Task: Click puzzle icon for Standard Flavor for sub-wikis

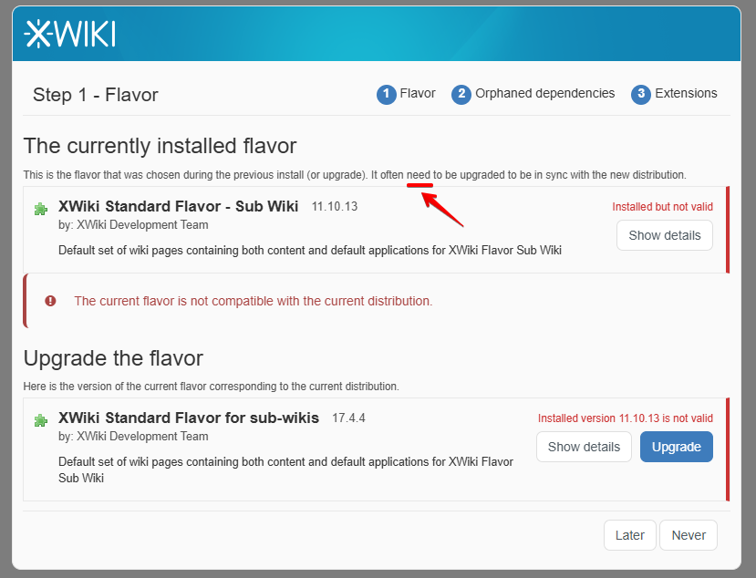Action: (x=41, y=420)
